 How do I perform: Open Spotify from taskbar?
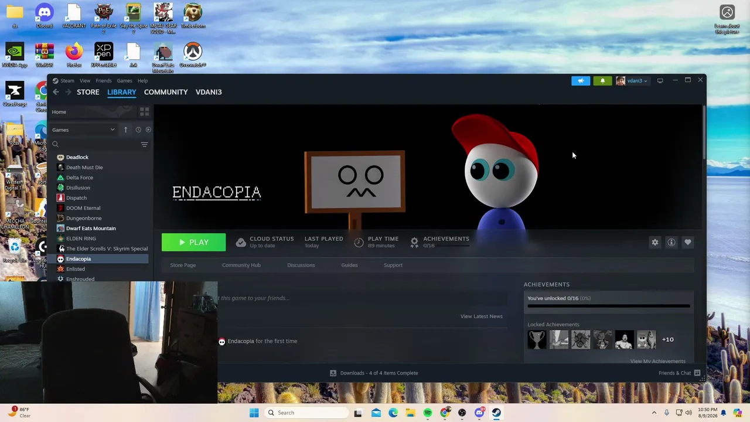point(428,413)
